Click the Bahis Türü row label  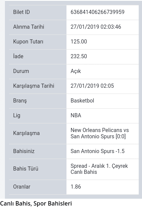click(x=26, y=169)
